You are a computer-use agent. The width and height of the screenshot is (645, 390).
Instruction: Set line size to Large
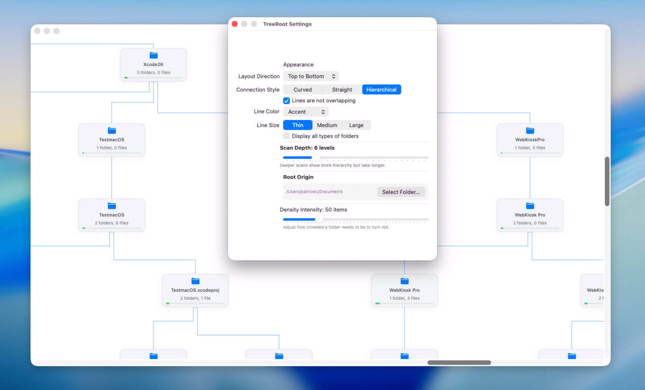click(x=356, y=125)
